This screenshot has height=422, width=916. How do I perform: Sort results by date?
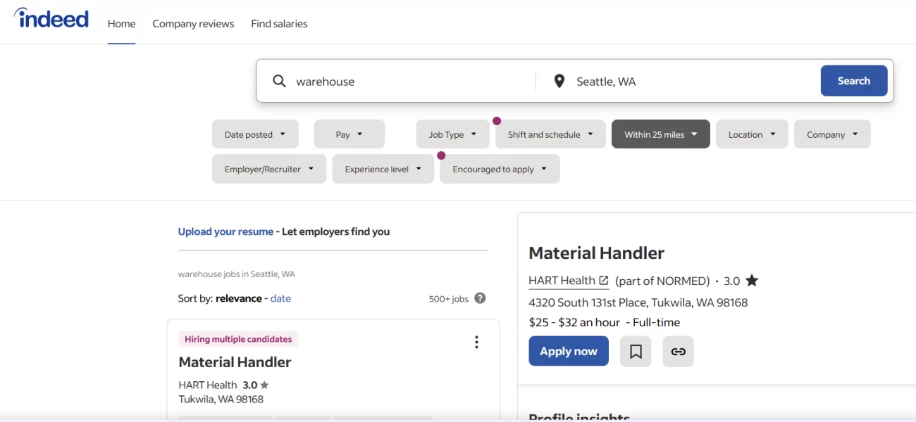pos(280,298)
